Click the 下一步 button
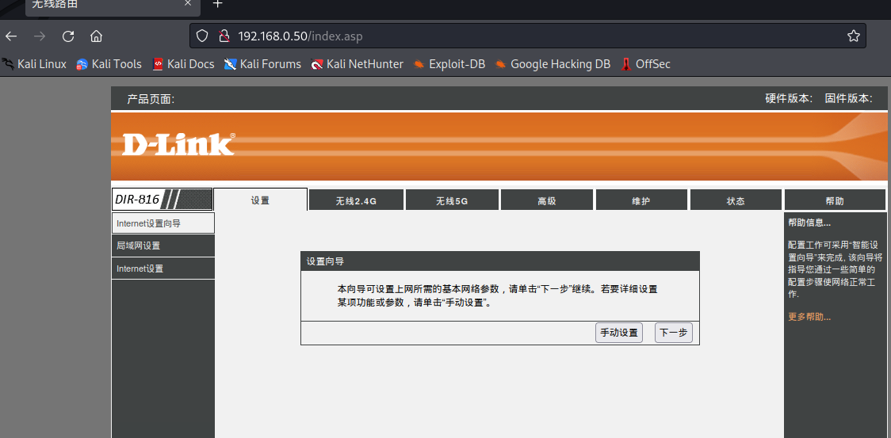 [x=674, y=333]
